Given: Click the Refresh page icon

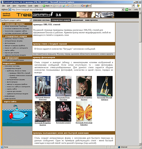Looking at the screenshot, I should 64,6.
